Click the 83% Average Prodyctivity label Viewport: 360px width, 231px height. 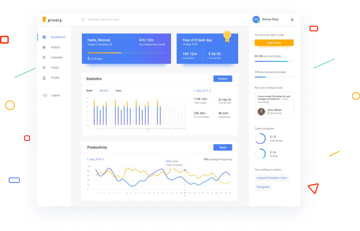(218, 159)
